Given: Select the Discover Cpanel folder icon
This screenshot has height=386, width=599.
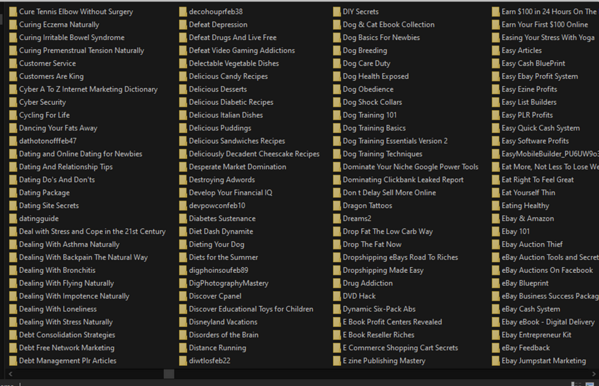Looking at the screenshot, I should [182, 296].
